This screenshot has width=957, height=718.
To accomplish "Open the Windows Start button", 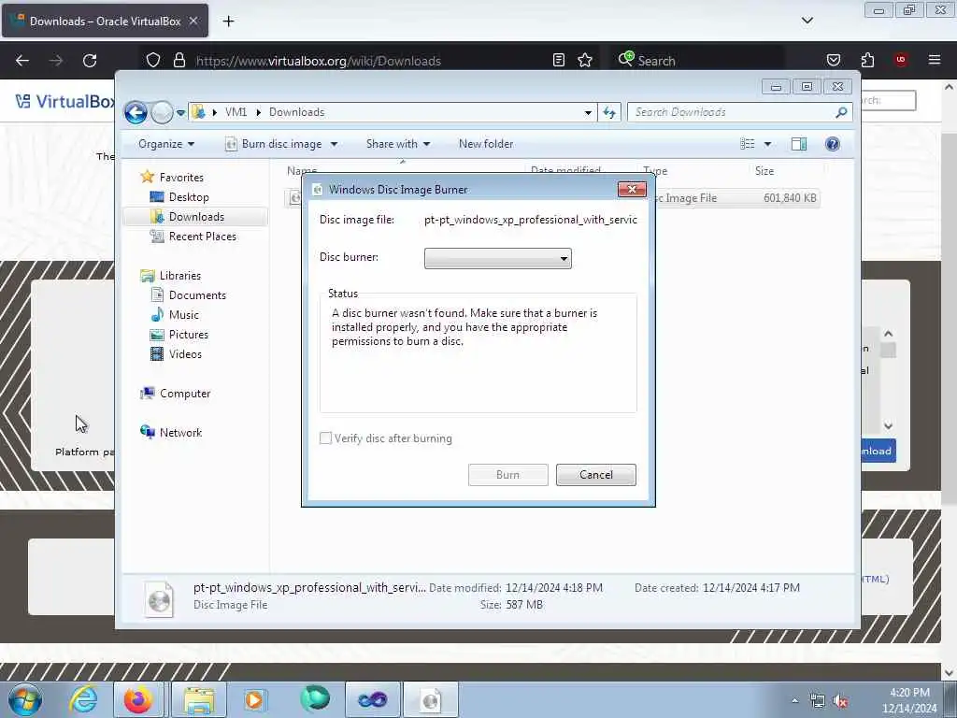I will (24, 699).
